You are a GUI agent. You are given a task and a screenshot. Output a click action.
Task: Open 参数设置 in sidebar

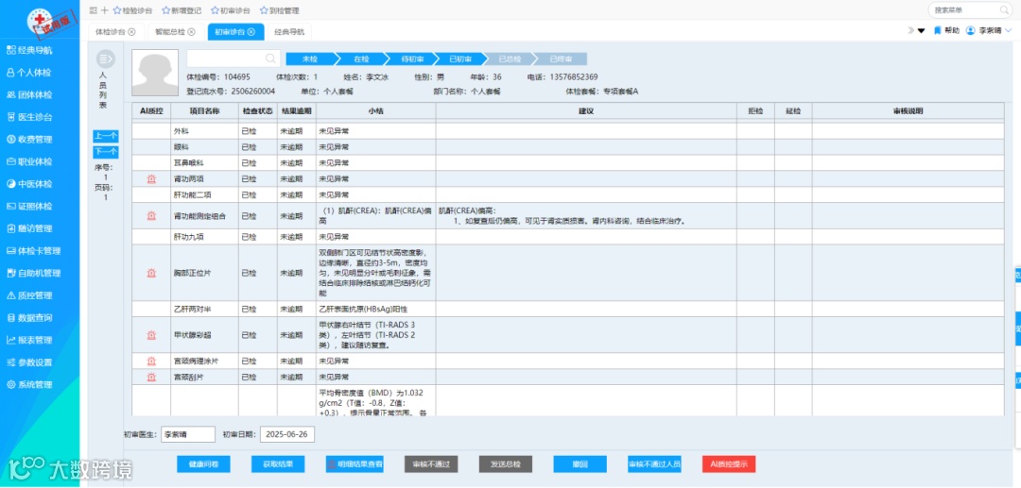[28, 362]
